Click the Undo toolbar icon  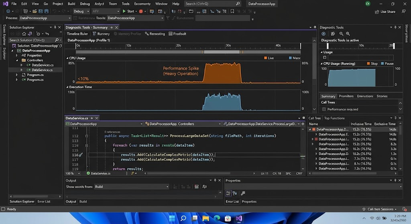55,11
